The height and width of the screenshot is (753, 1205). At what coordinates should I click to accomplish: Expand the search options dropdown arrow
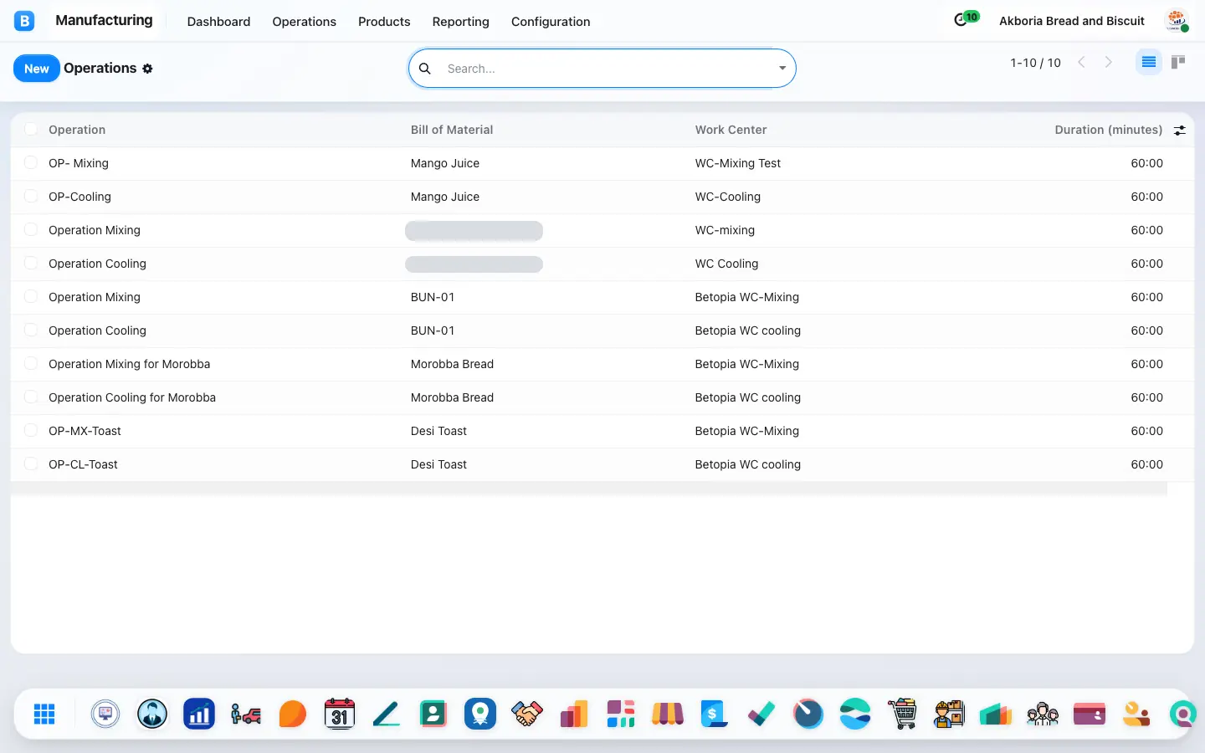[x=782, y=69]
